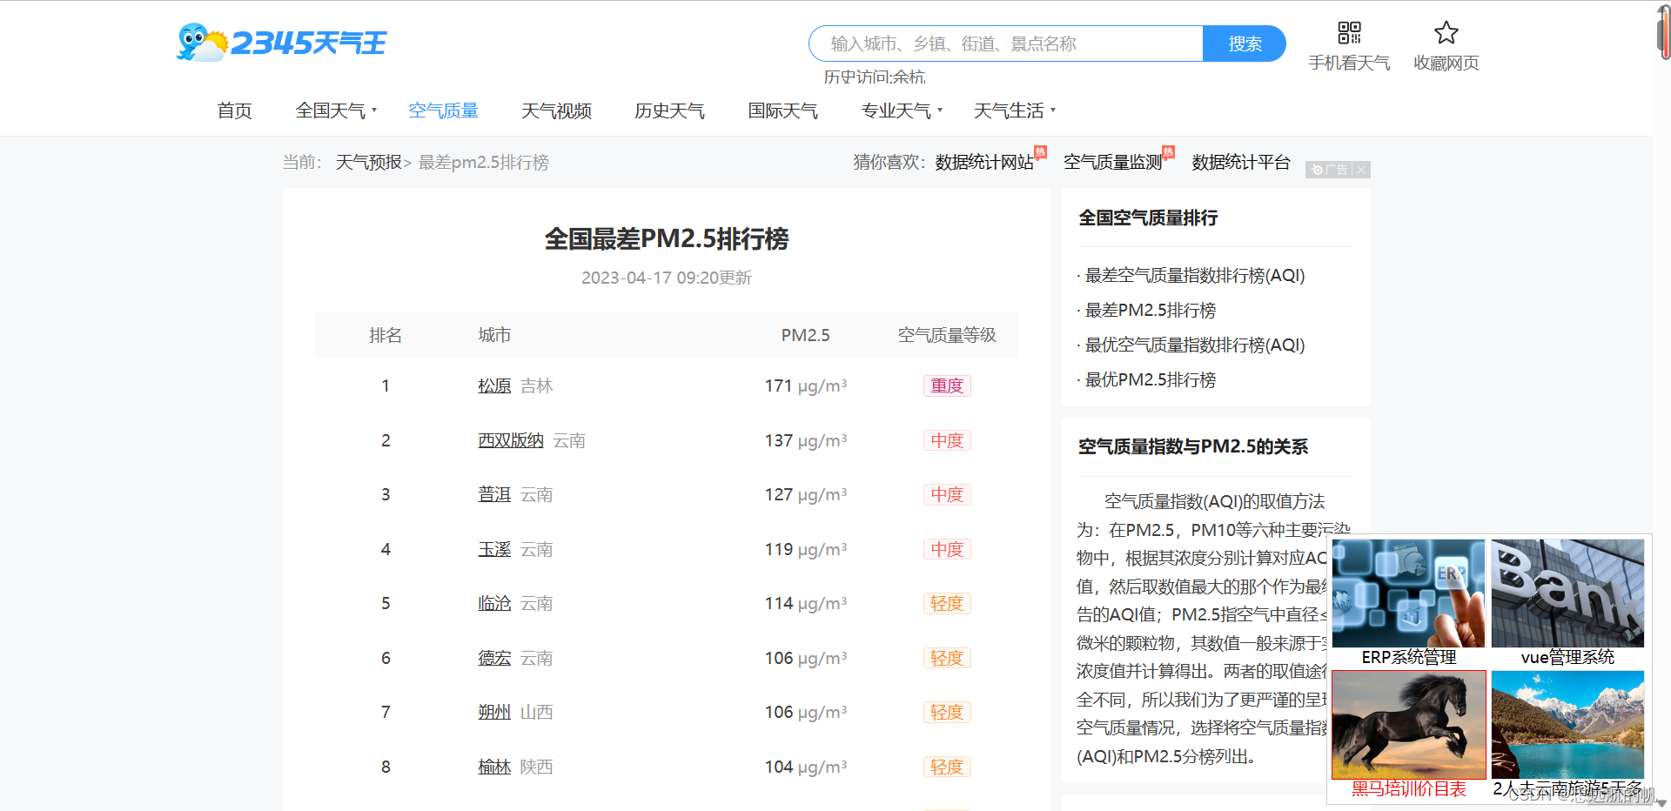
Task: Click the 171 μg/m³ value
Action: coord(805,385)
